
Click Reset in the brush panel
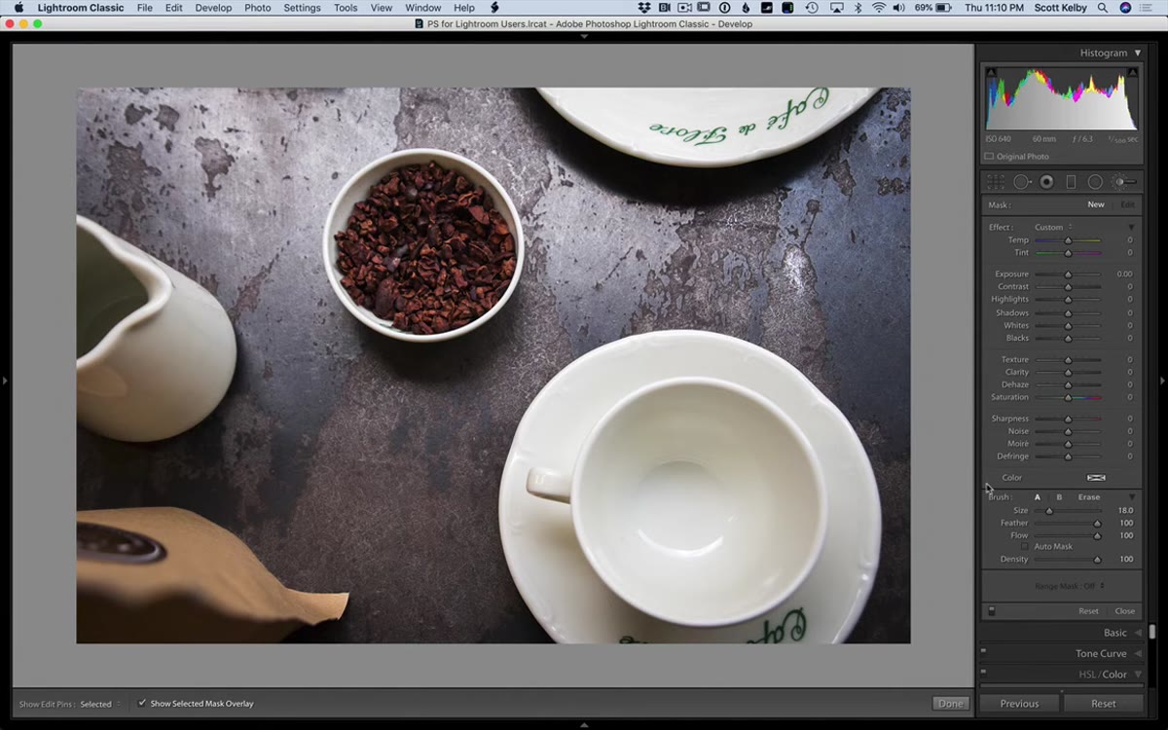[x=1088, y=611]
